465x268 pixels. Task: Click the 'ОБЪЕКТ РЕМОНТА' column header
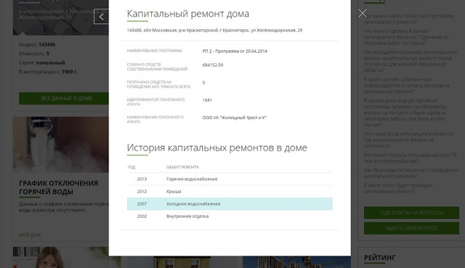[182, 167]
